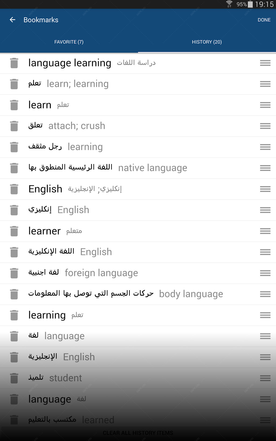This screenshot has width=276, height=441.
Task: Switch to the FAVORITE (7) tab
Action: pyautogui.click(x=69, y=42)
